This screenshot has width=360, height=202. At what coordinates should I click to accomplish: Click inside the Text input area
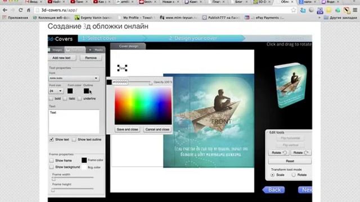tap(74, 121)
